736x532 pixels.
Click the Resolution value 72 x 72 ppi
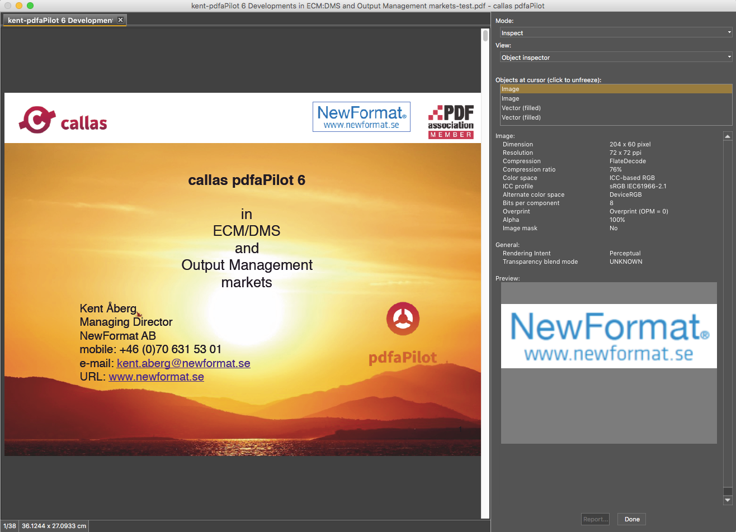coord(625,153)
